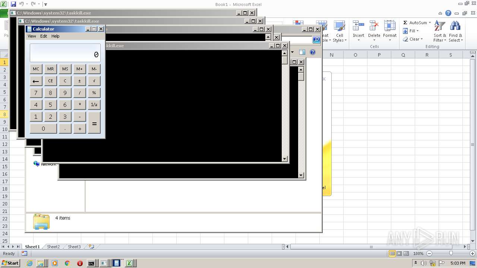Expand the Fill dropdown arrow
Viewport: 477px width, 268px height.
pyautogui.click(x=417, y=31)
